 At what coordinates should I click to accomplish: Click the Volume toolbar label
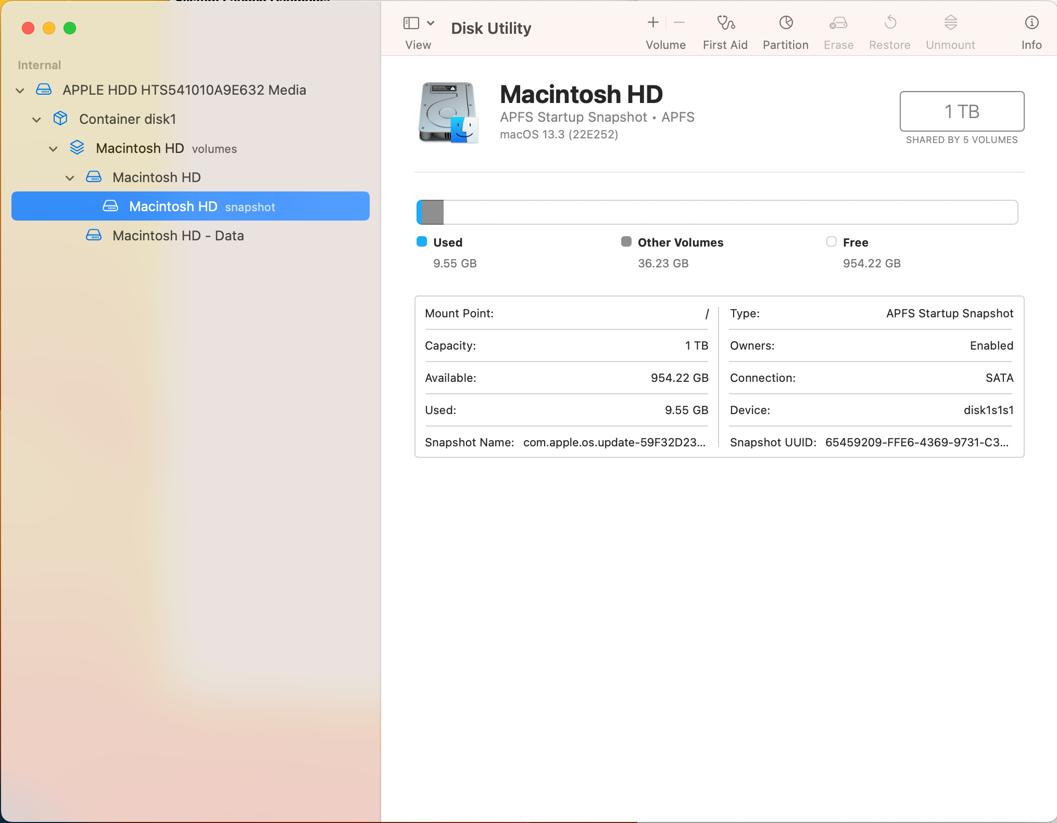[666, 45]
